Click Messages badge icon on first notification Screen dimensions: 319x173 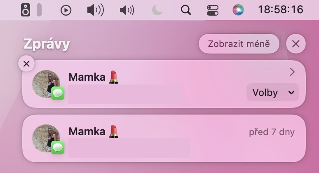click(x=58, y=93)
